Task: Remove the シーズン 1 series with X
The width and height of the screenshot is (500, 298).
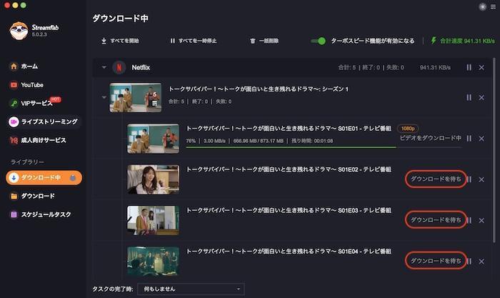Action: [481, 98]
